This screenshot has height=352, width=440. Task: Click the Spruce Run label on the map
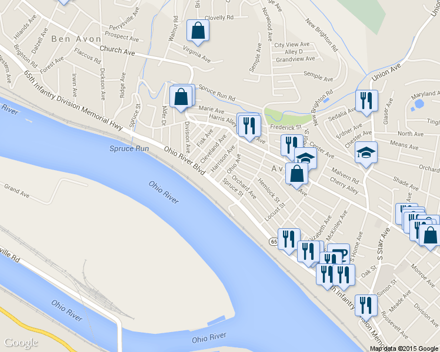click(x=129, y=148)
